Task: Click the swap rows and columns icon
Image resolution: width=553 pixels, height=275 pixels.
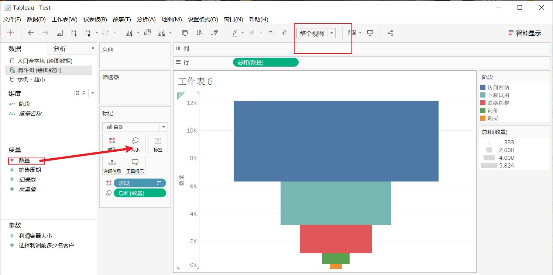Action: (x=185, y=33)
